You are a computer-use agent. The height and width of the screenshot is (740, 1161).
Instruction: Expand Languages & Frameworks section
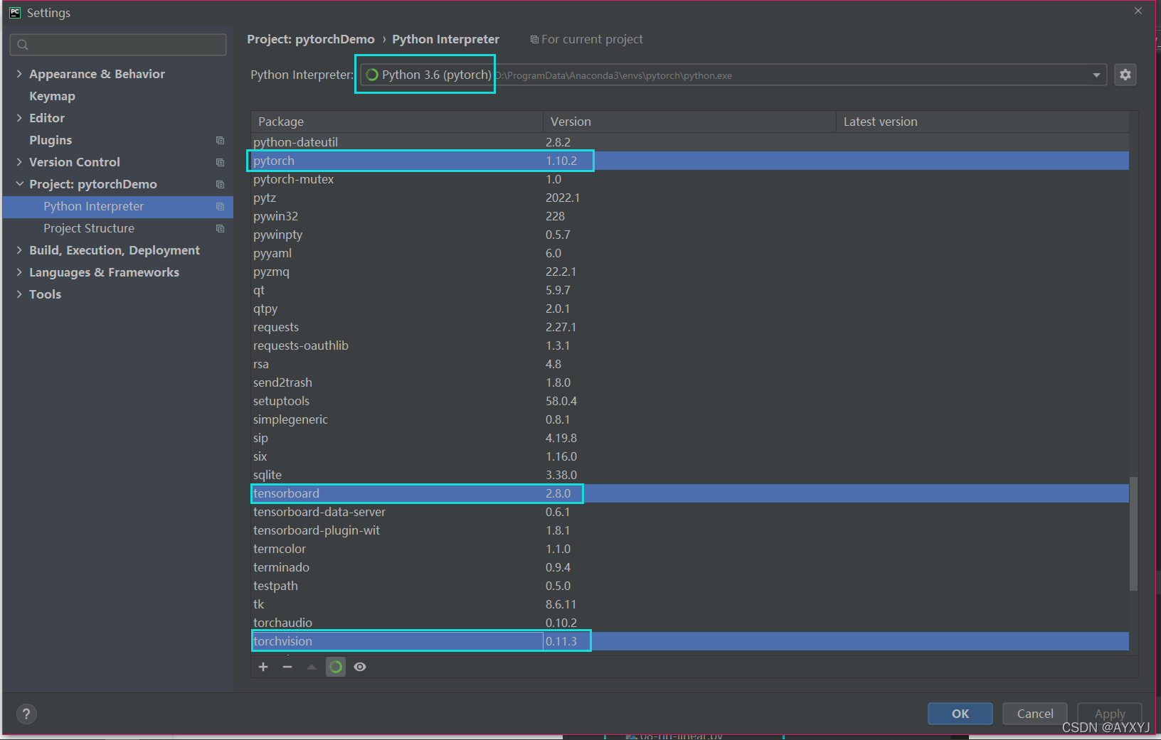pos(19,272)
